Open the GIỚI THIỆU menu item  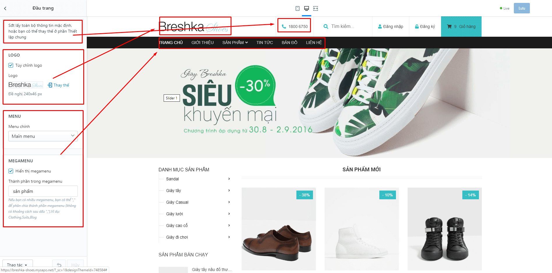[x=203, y=43]
